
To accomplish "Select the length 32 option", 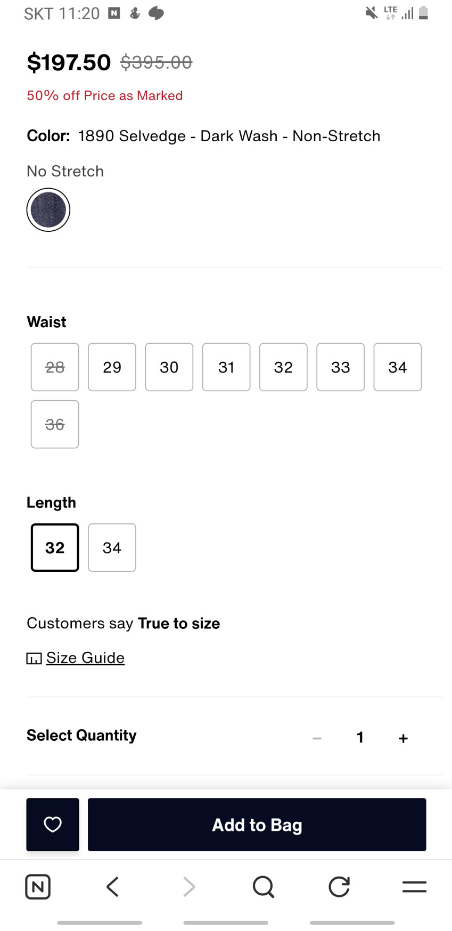I will tap(55, 548).
